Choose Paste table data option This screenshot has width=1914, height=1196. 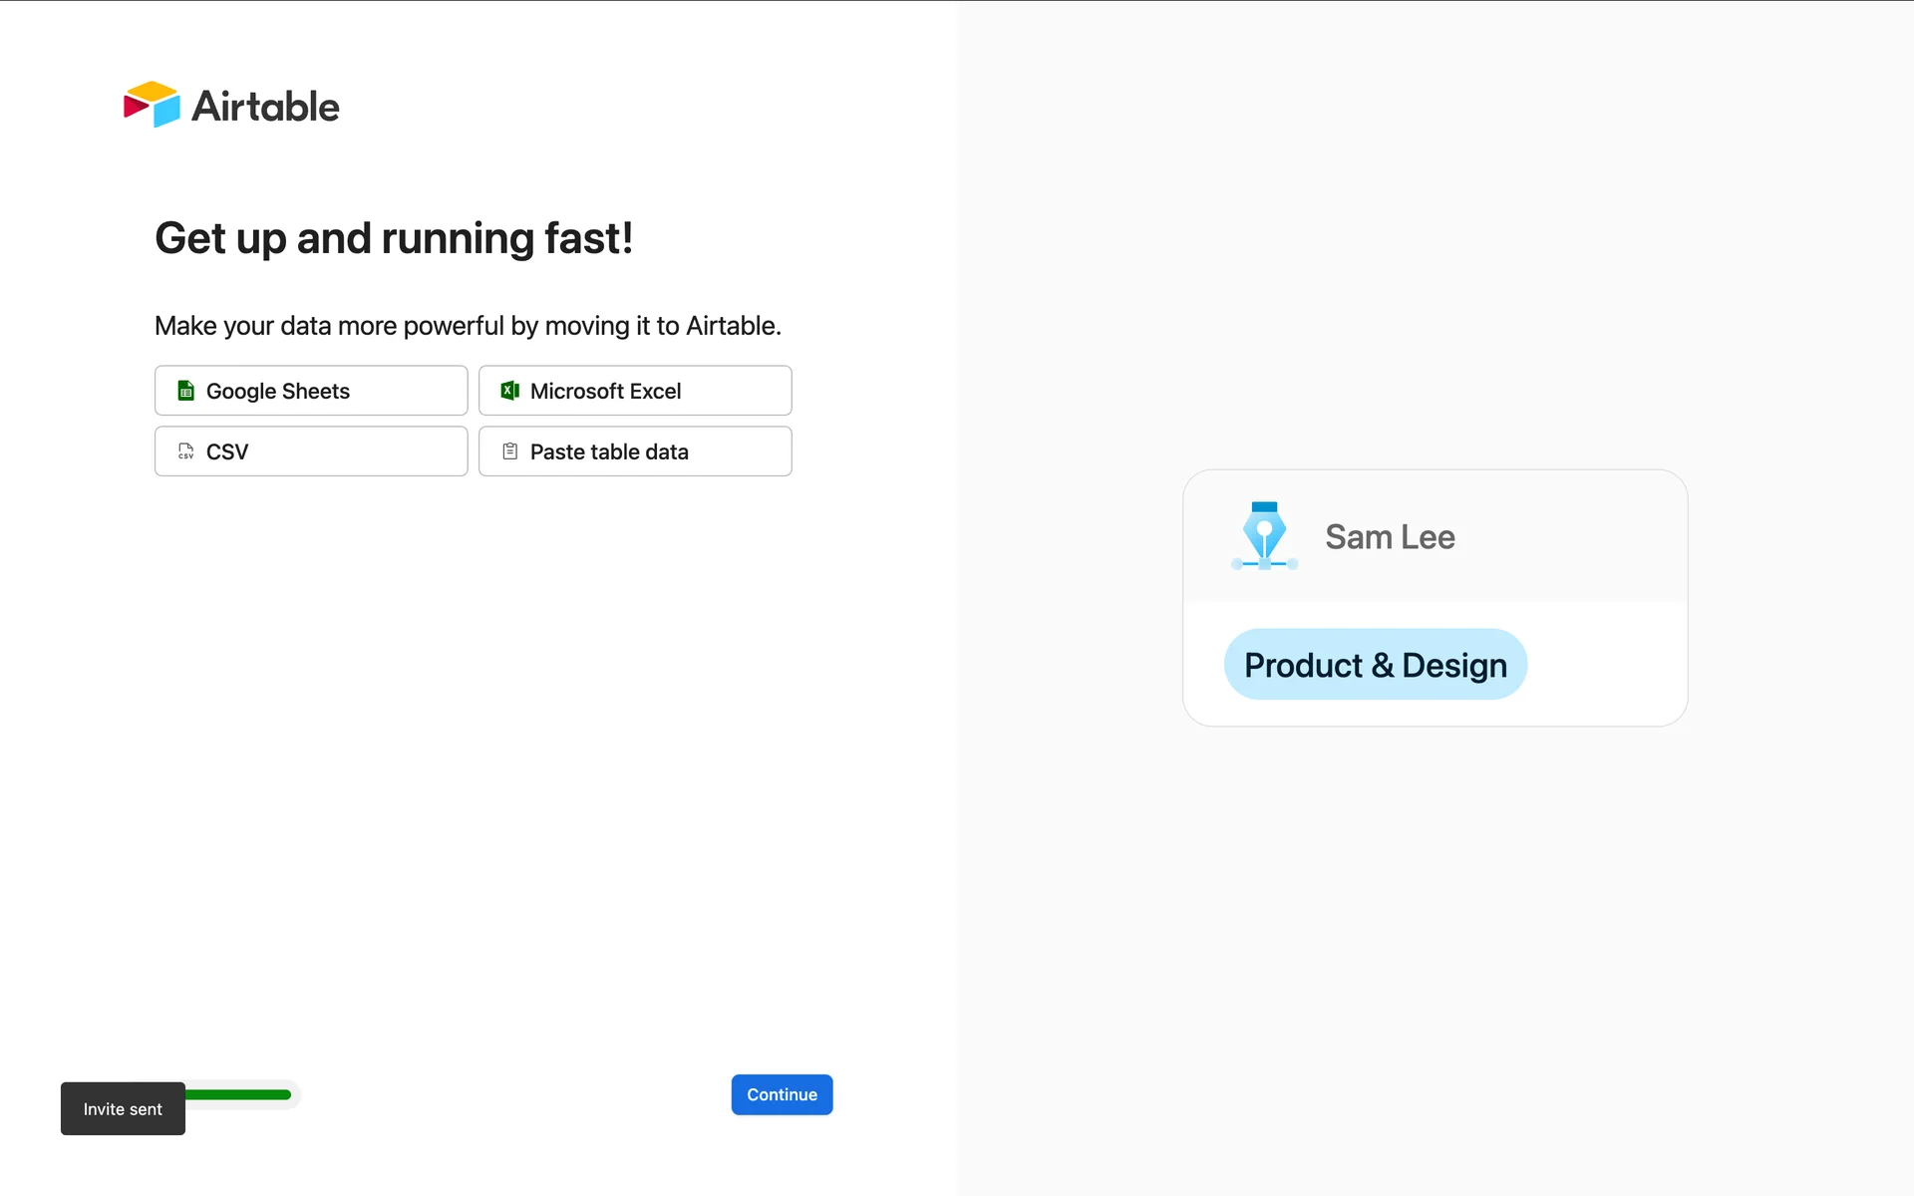coord(635,451)
